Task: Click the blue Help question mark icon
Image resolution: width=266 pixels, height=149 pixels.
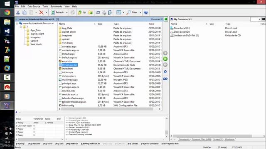Action: pos(146,12)
